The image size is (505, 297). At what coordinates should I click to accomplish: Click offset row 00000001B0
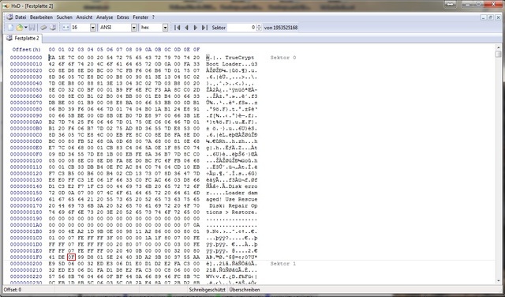coord(26,231)
